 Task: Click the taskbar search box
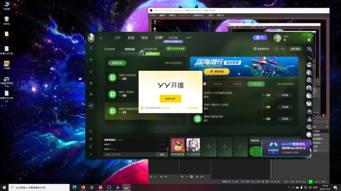pos(39,187)
